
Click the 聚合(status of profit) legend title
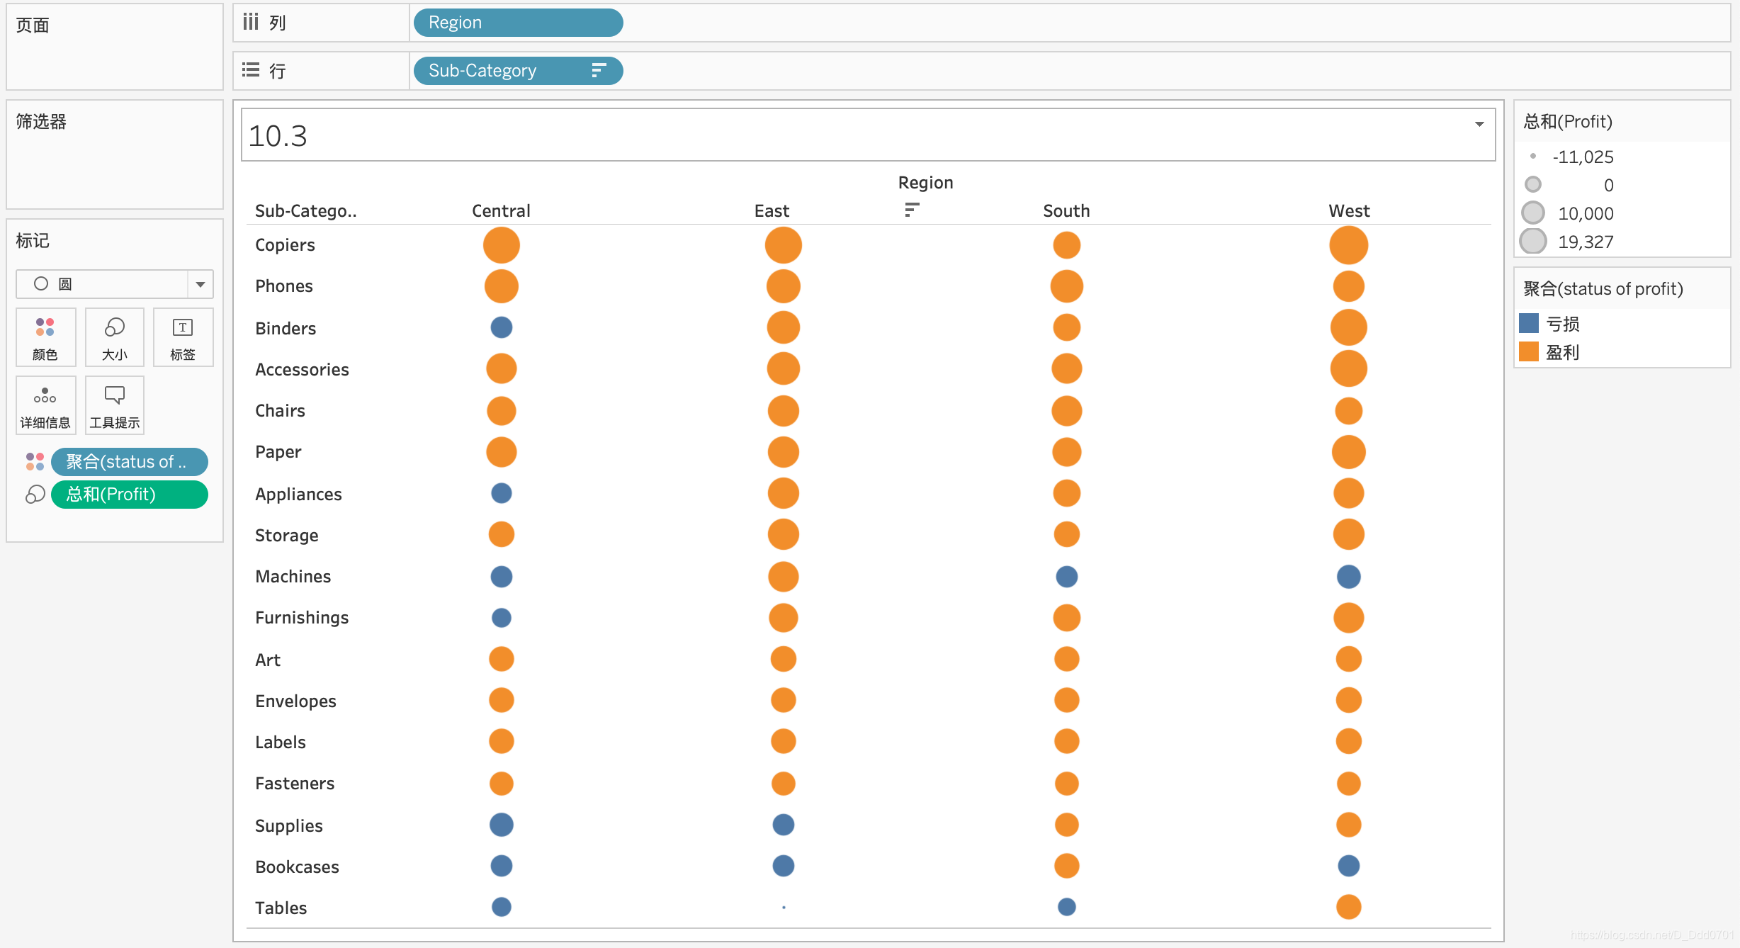click(x=1603, y=289)
